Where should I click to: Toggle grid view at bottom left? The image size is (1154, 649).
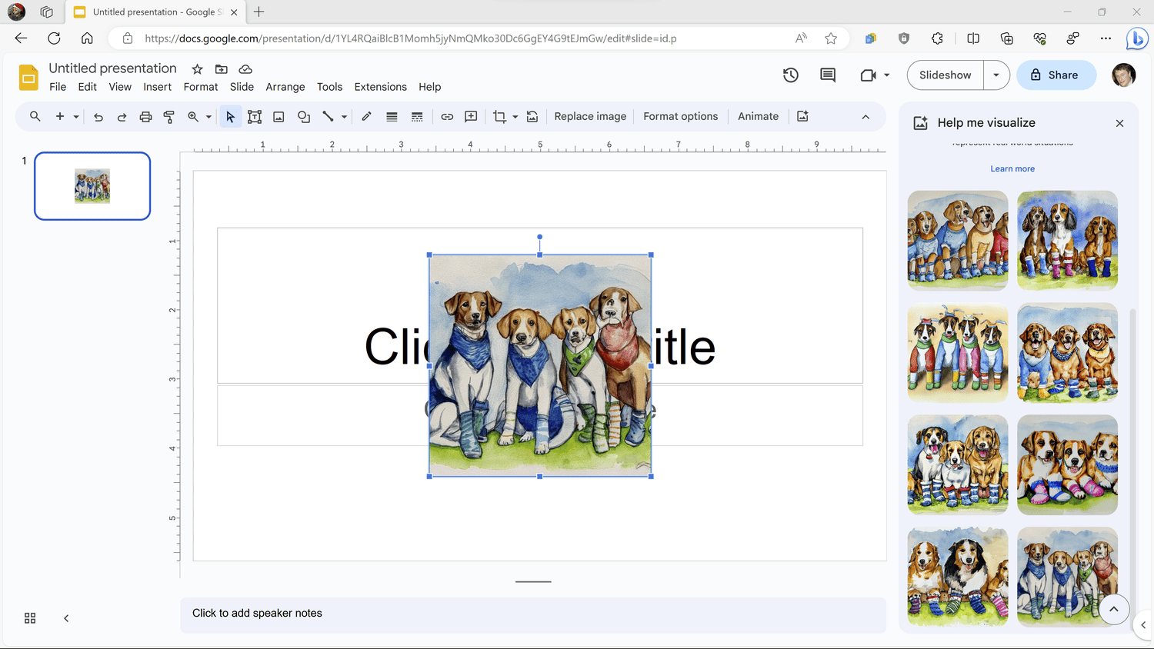(30, 618)
